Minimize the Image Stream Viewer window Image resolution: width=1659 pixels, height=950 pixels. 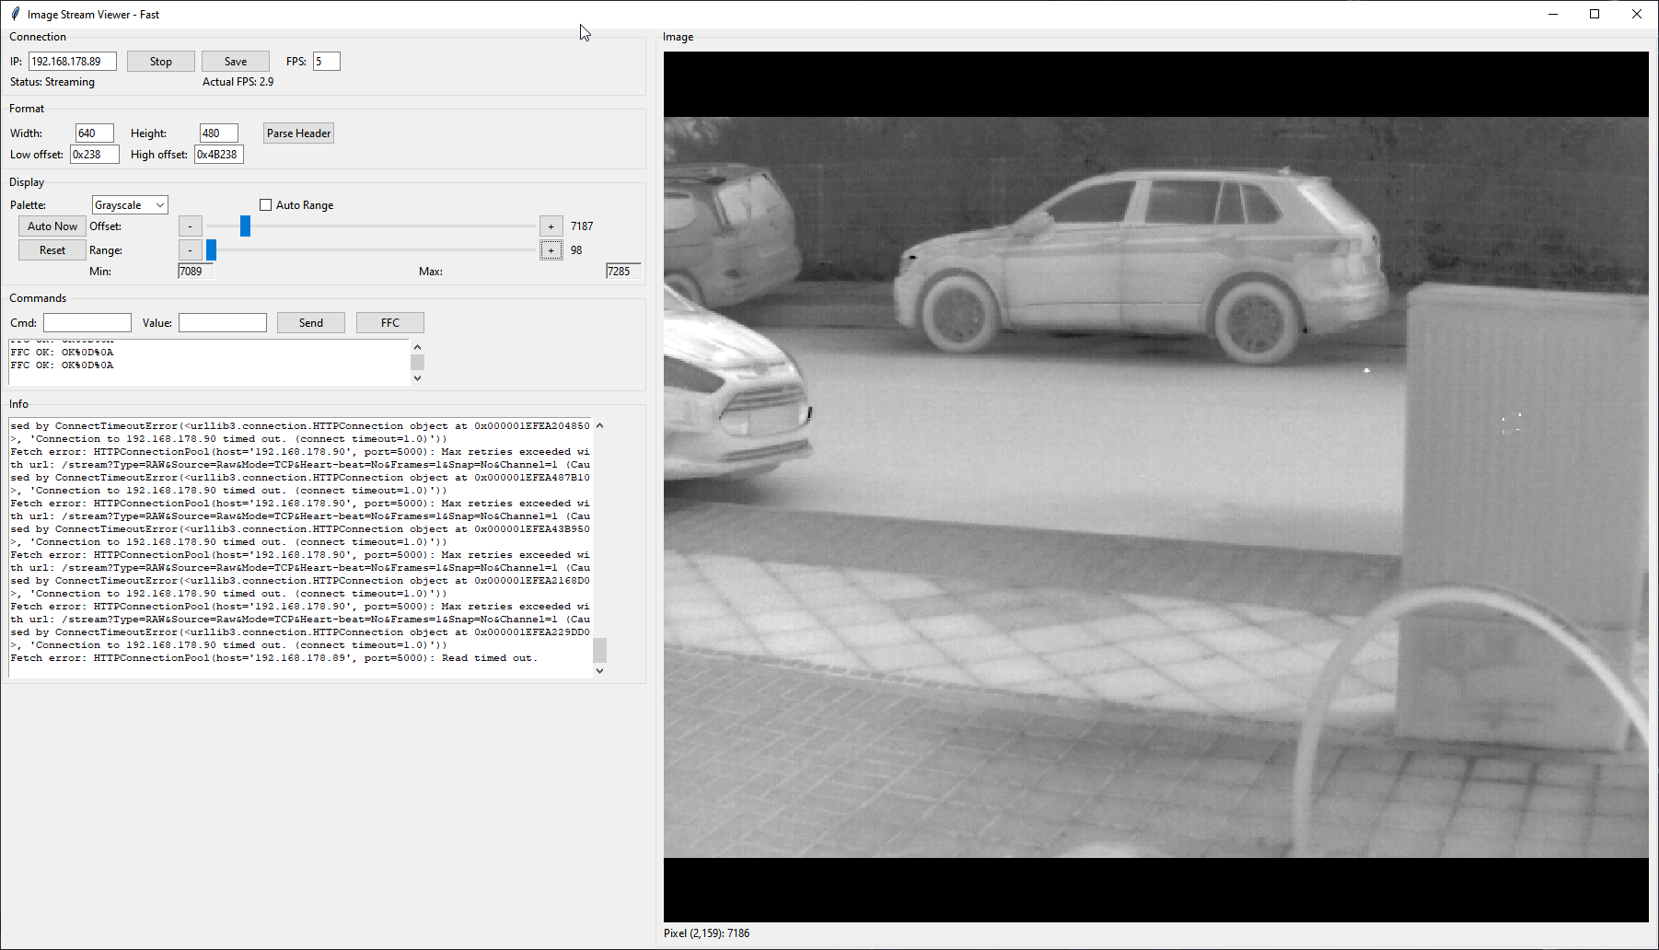click(1553, 14)
